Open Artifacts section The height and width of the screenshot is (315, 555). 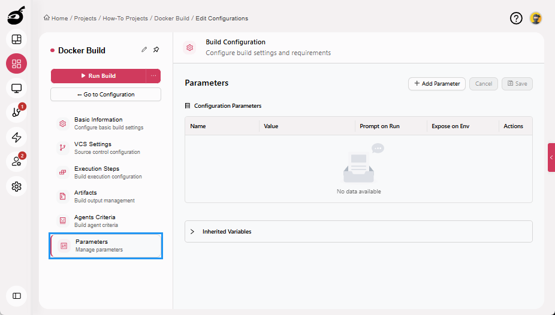(106, 196)
